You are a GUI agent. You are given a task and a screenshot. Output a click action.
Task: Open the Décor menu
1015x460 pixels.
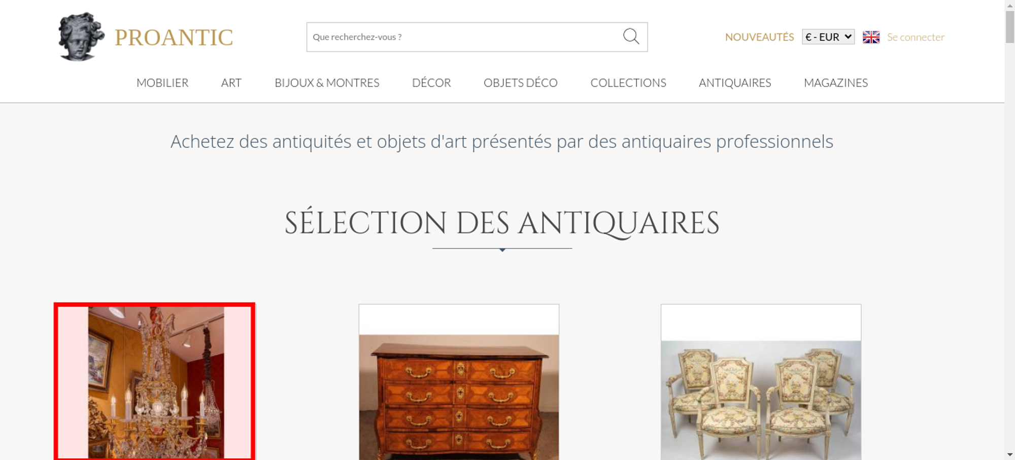pos(431,83)
